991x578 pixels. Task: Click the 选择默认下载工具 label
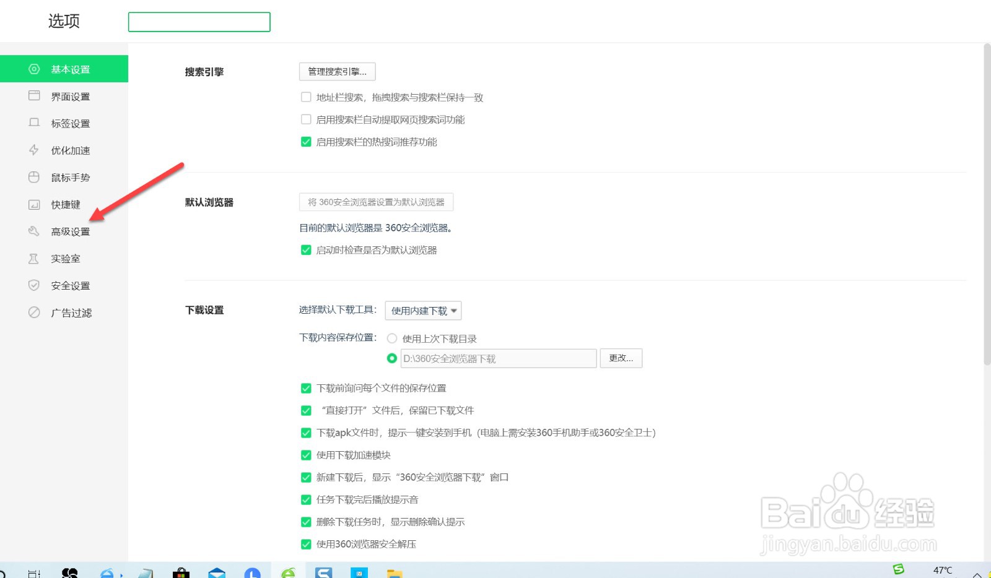point(338,310)
